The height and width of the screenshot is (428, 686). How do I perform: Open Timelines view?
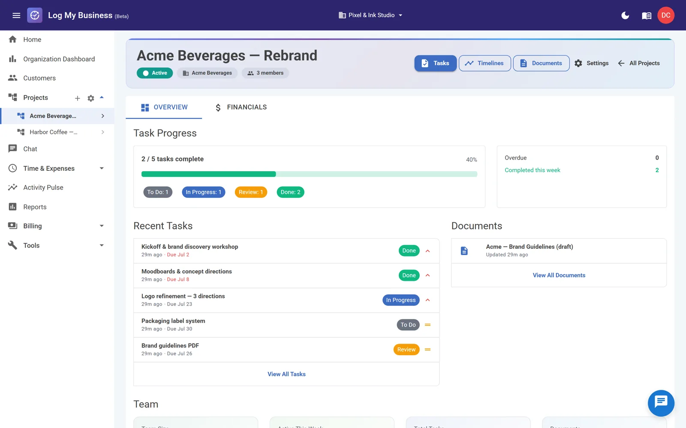tap(484, 63)
